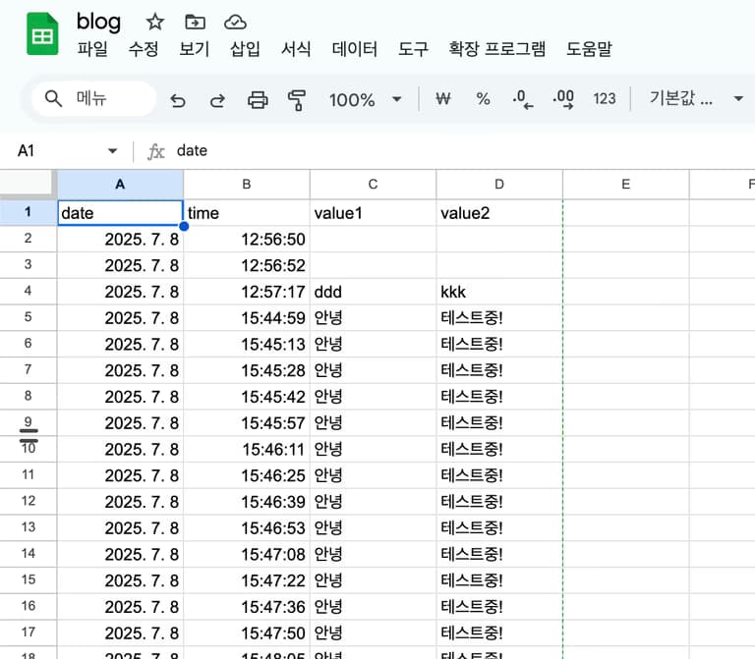Increase decimal places
Screen dimensions: 755x659
pos(563,98)
